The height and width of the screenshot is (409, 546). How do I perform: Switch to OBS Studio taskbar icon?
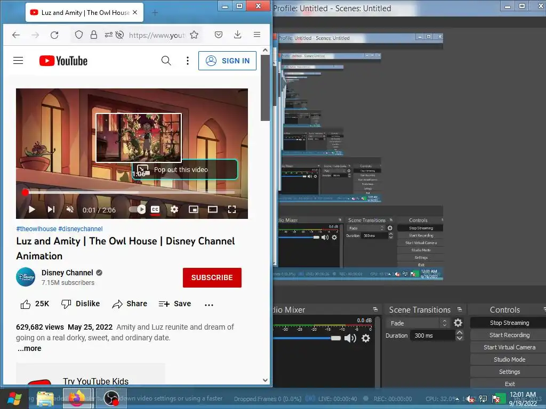111,398
